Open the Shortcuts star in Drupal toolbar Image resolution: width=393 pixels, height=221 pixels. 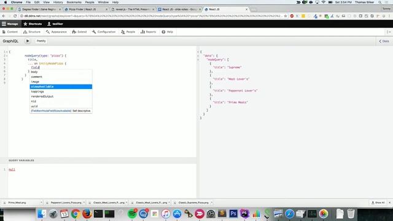[33, 24]
